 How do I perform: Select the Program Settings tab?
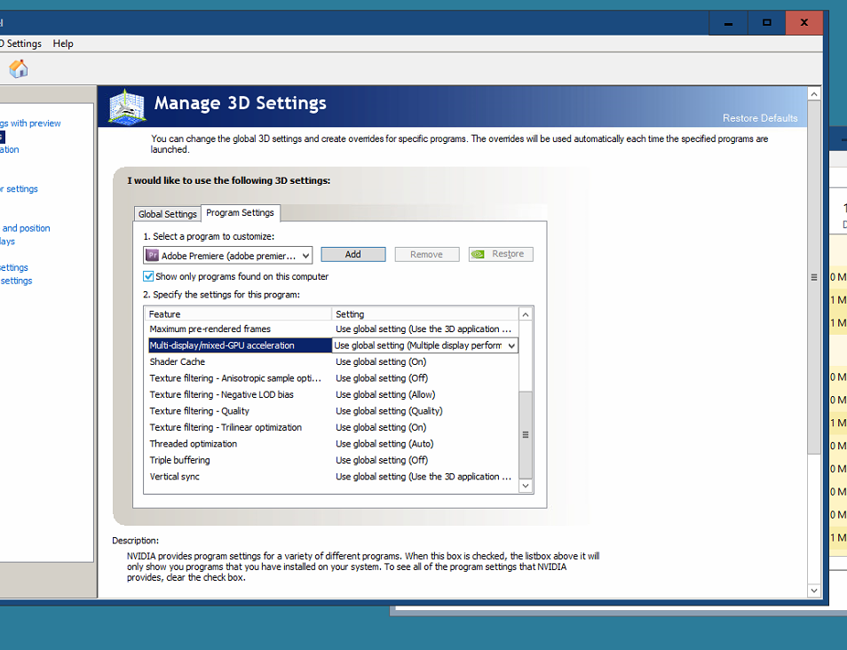click(240, 213)
